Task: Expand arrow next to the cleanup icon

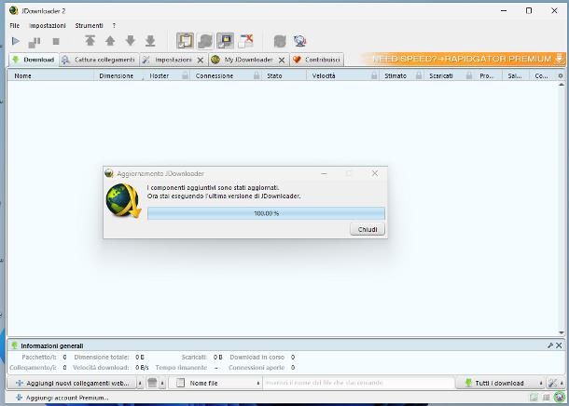Action: (x=162, y=383)
